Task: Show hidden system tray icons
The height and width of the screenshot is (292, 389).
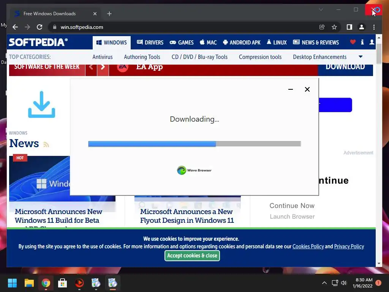Action: coord(324,283)
